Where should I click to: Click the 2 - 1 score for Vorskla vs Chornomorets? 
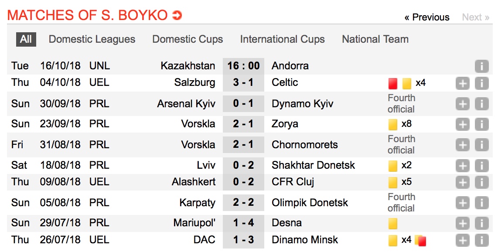coord(243,145)
